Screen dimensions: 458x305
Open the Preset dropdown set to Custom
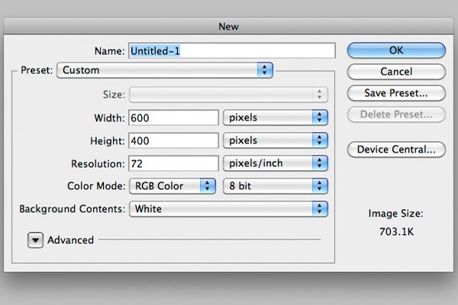click(x=165, y=70)
